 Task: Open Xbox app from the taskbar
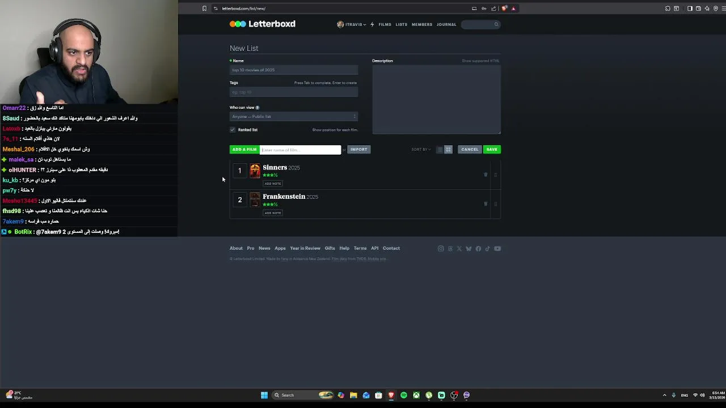click(416, 395)
